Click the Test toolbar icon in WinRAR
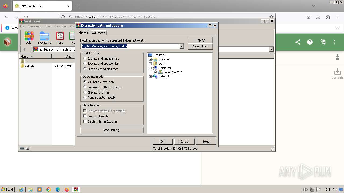 pyautogui.click(x=60, y=38)
